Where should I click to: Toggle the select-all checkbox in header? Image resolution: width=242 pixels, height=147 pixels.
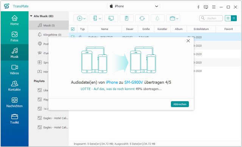[73, 29]
